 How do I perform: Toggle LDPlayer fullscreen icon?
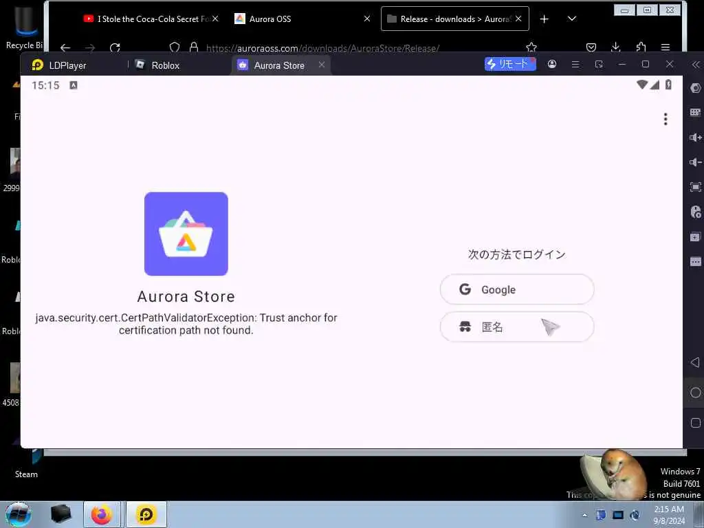696,187
